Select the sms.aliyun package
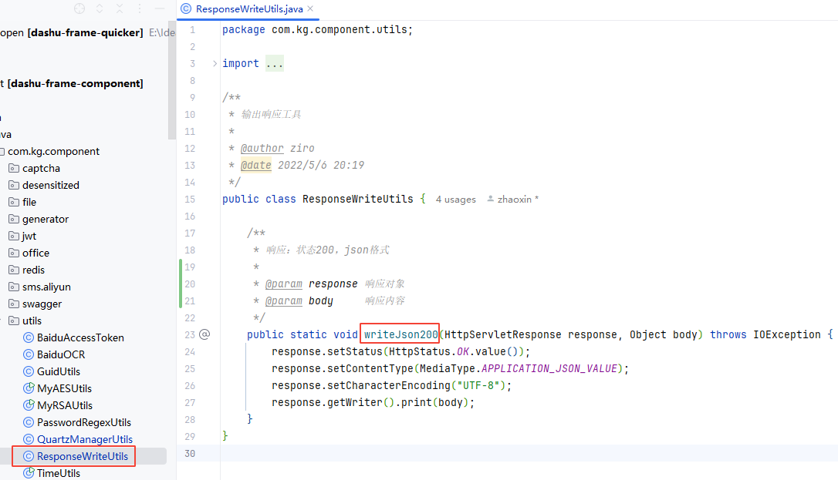Viewport: 838px width, 480px height. tap(46, 287)
